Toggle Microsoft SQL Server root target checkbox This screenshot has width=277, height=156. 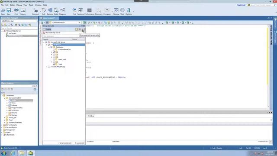46,42
